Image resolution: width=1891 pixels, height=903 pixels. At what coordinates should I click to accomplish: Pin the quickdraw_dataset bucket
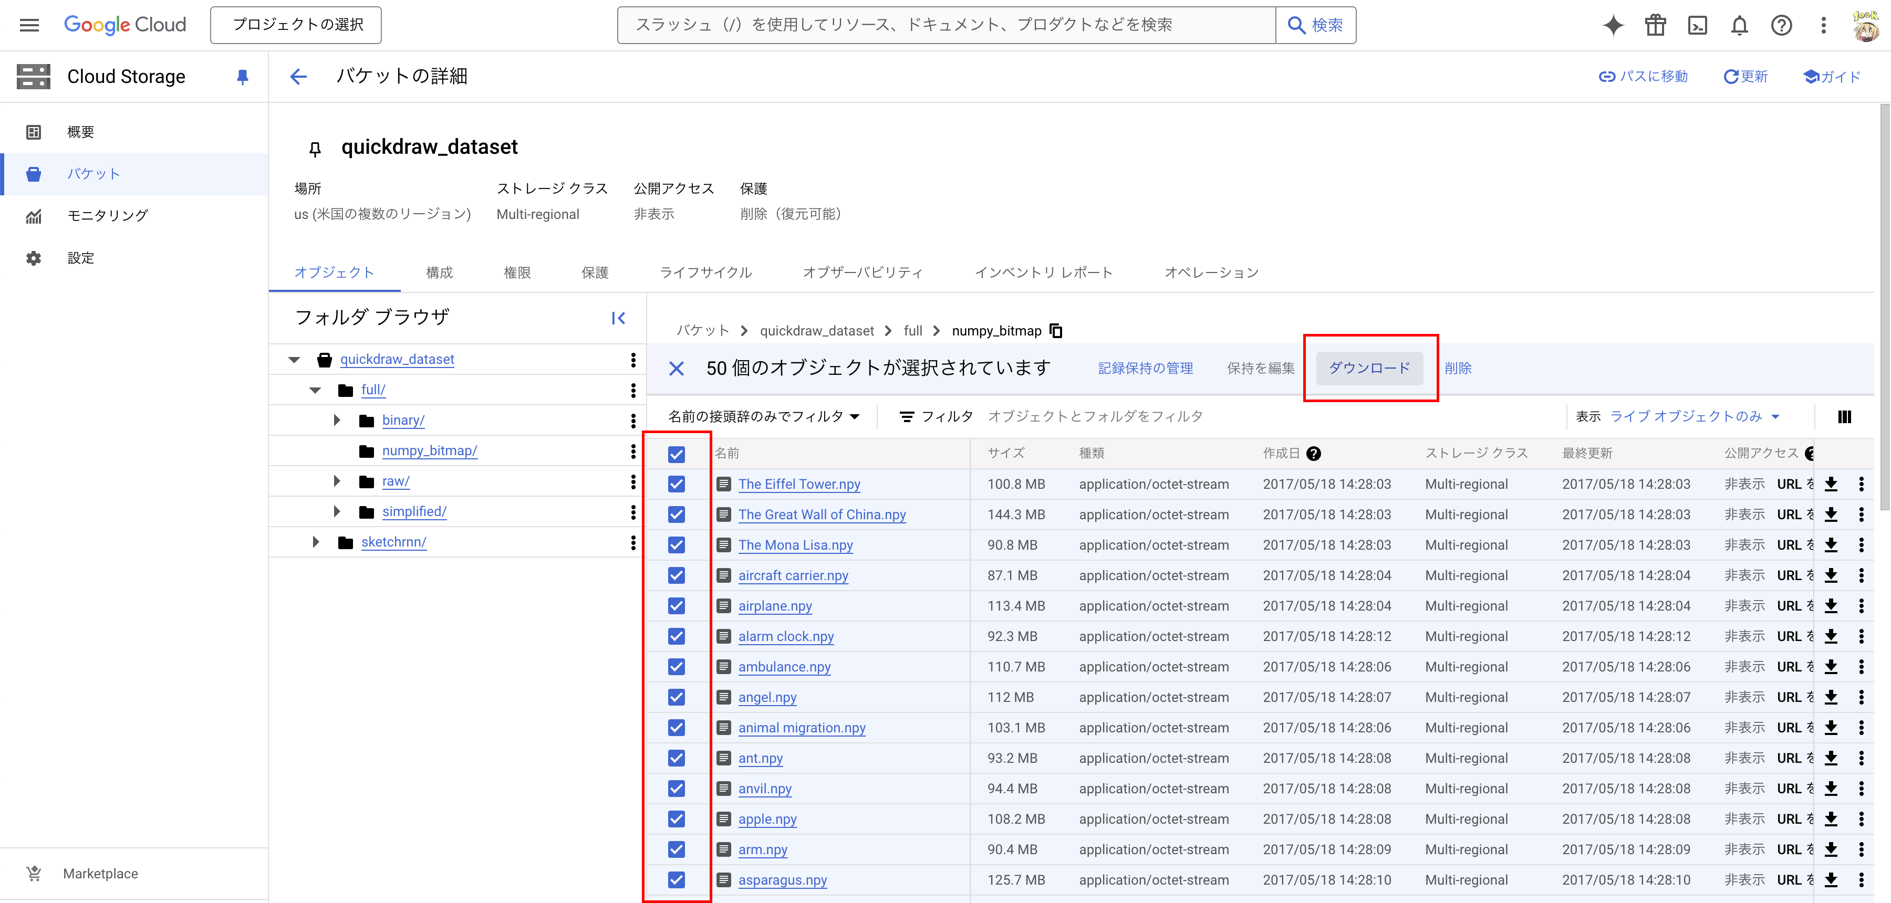[315, 148]
